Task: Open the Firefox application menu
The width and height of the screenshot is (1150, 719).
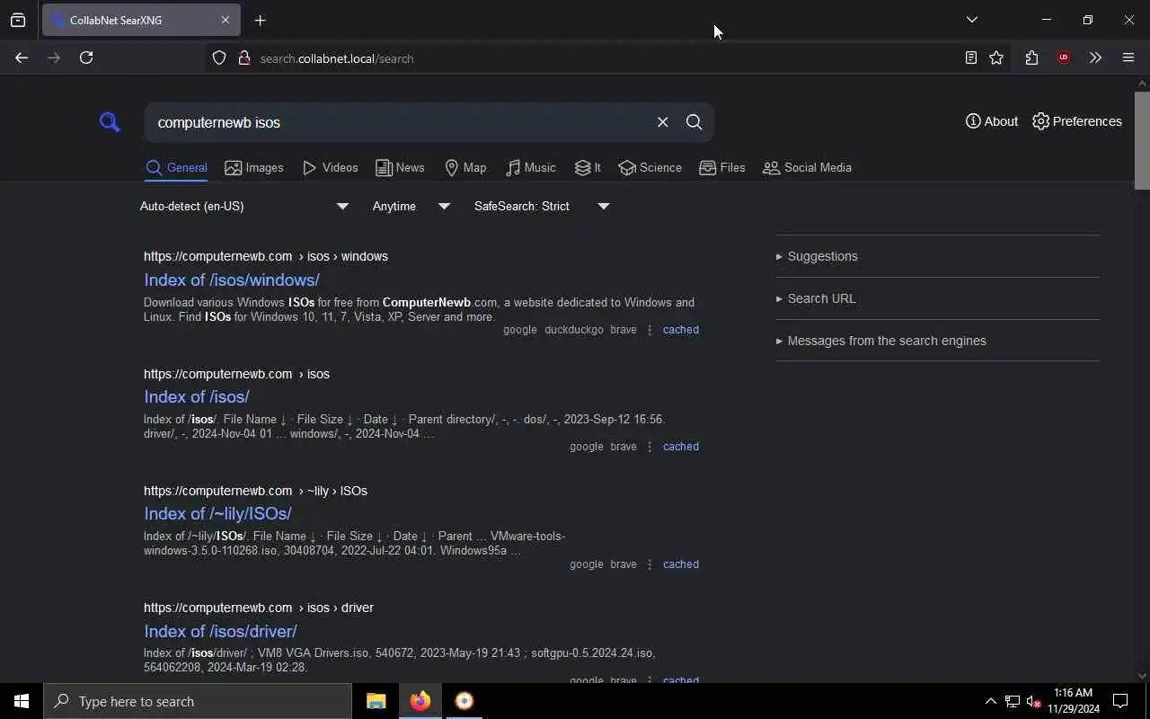Action: pyautogui.click(x=1128, y=58)
